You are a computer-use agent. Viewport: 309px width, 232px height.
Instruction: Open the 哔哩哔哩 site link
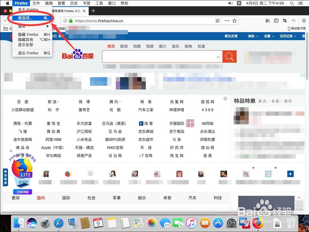point(176,110)
